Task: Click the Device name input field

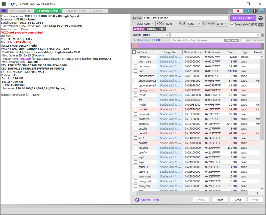Action: (x=185, y=18)
